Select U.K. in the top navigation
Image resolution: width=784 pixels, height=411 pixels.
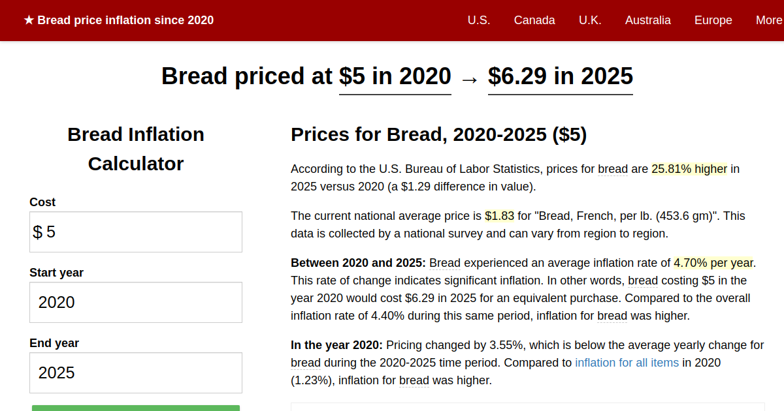(590, 20)
